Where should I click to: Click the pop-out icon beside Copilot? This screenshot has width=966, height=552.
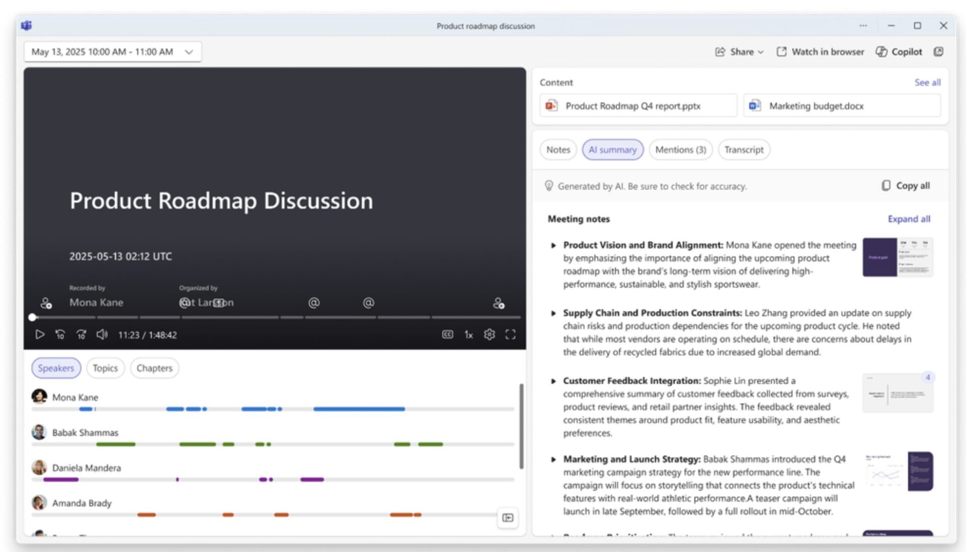coord(938,52)
